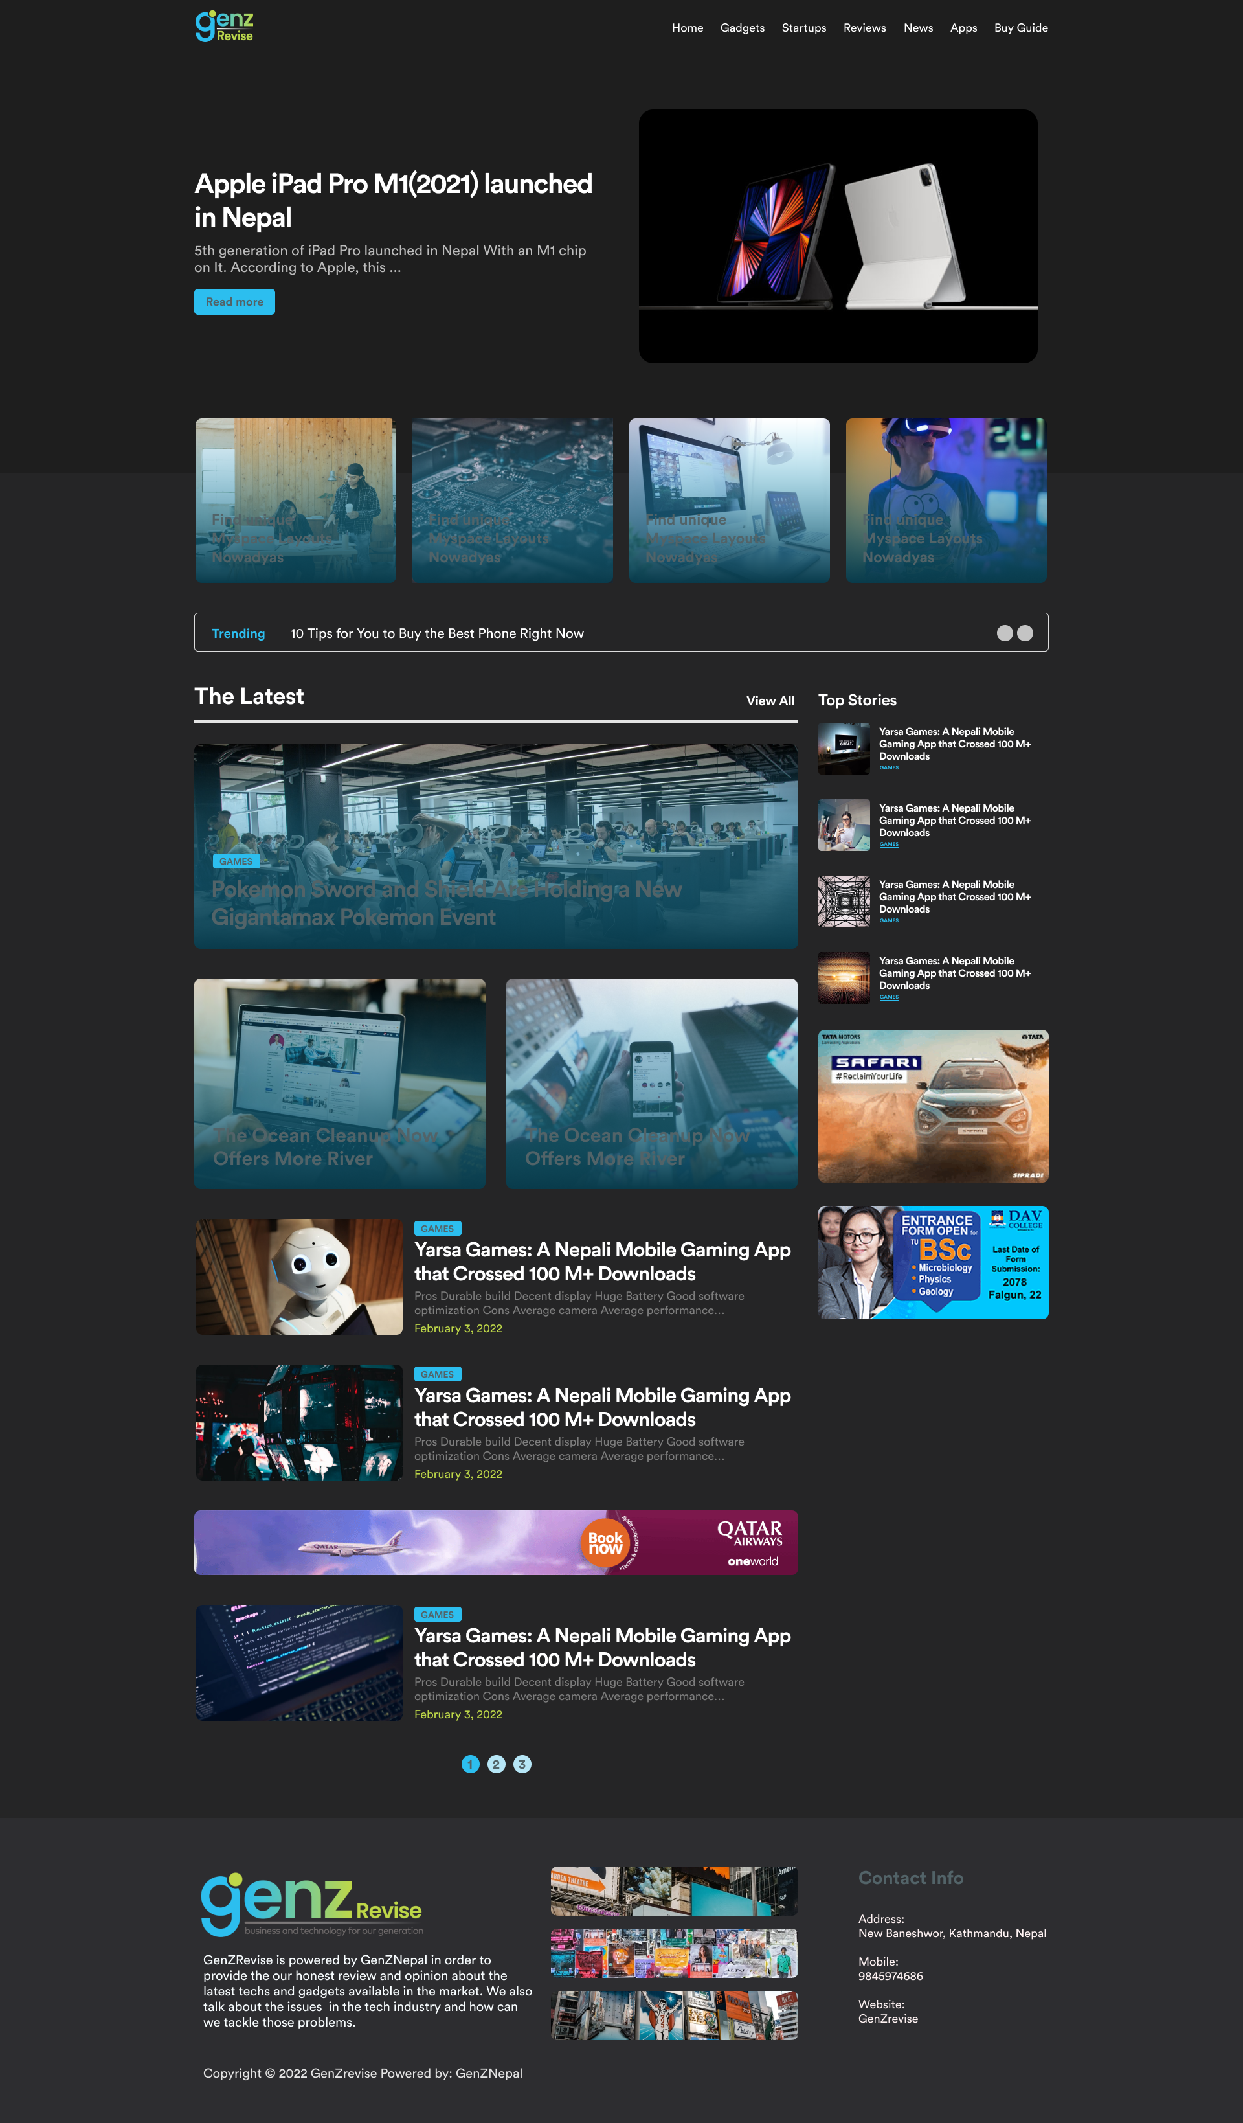Image resolution: width=1243 pixels, height=2123 pixels.
Task: Click the first trending ticker dot
Action: tap(1005, 633)
